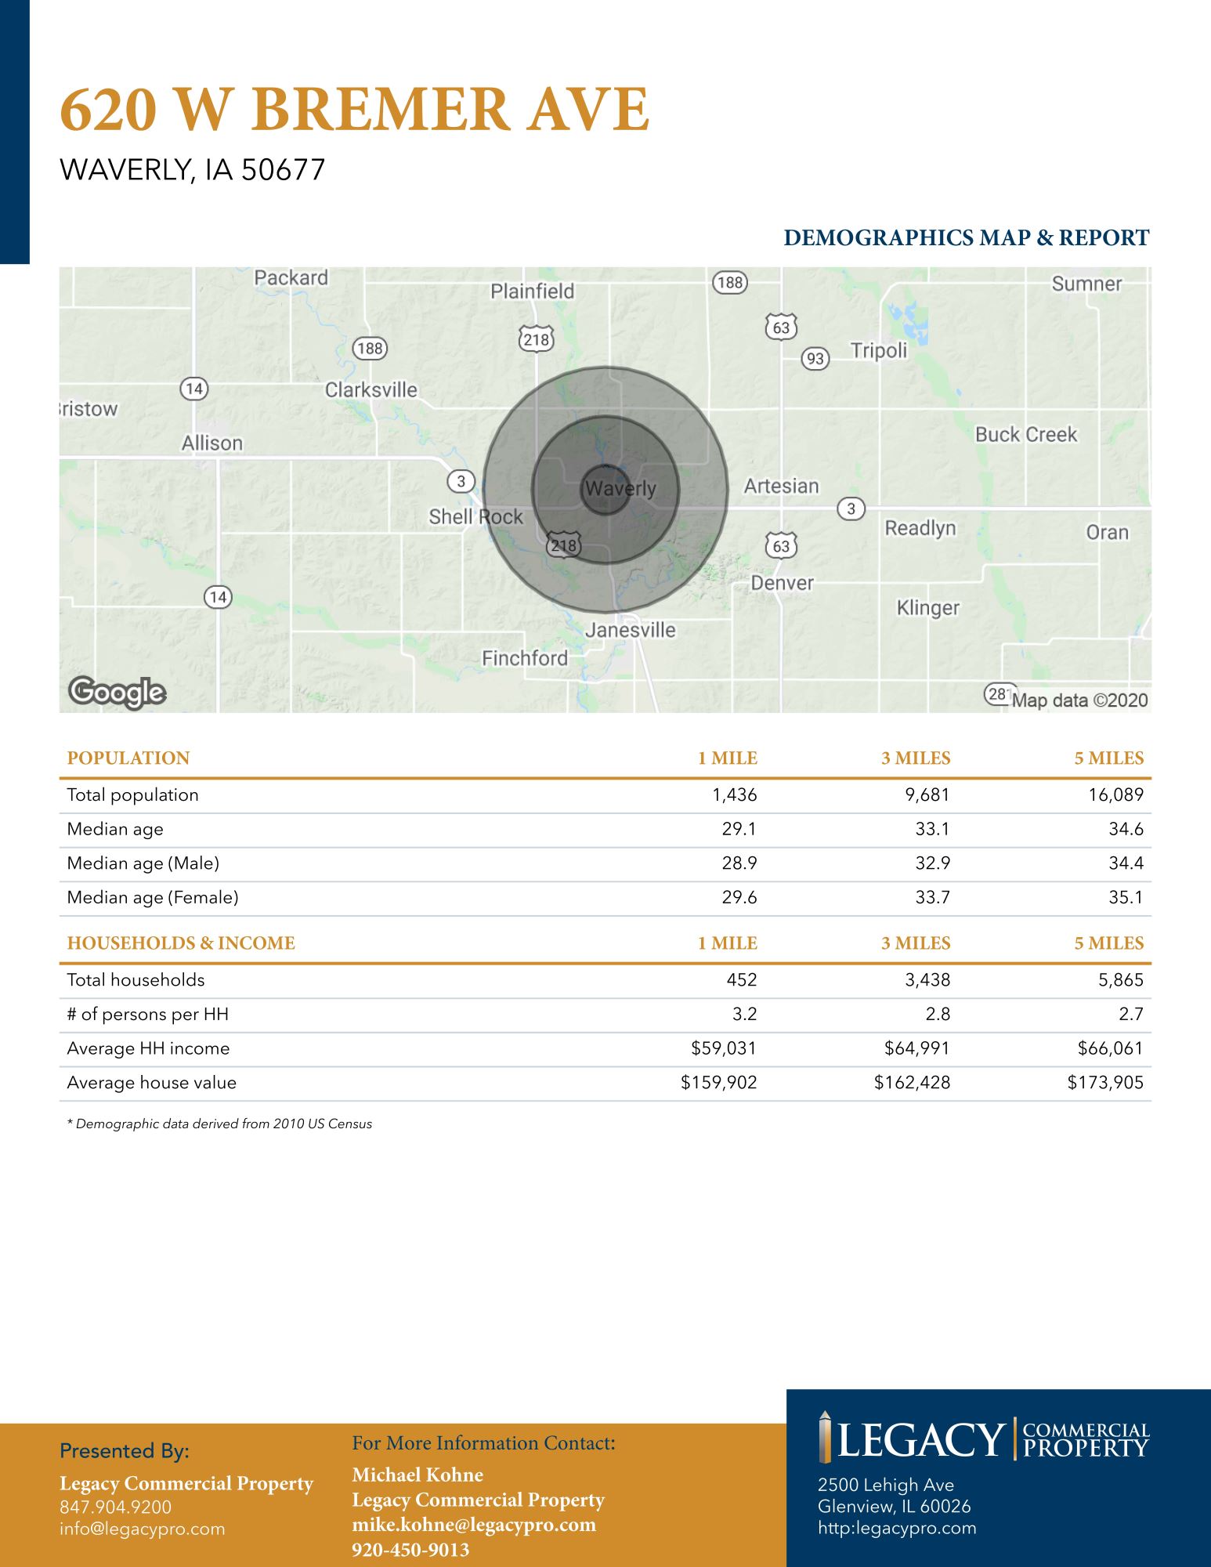Click the route 218 shield below Waverly
The height and width of the screenshot is (1567, 1211).
(563, 545)
